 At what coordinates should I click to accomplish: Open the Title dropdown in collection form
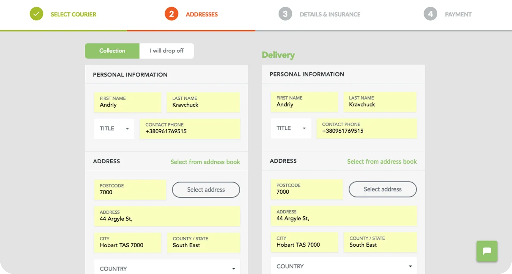114,129
